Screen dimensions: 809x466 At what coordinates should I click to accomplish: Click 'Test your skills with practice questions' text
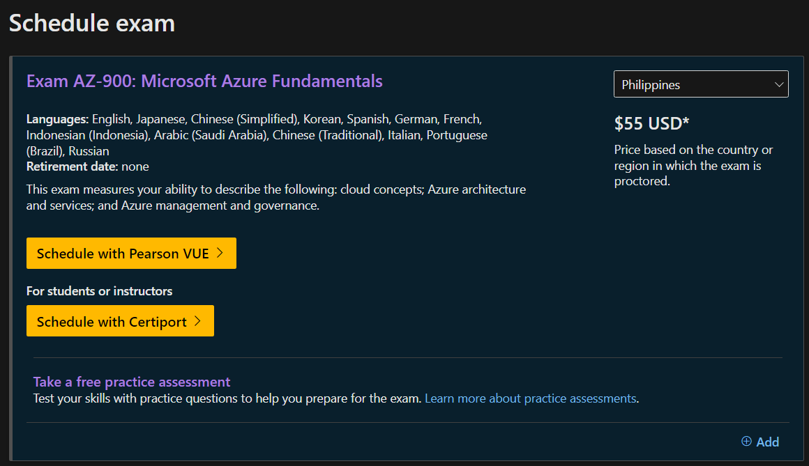pos(227,398)
